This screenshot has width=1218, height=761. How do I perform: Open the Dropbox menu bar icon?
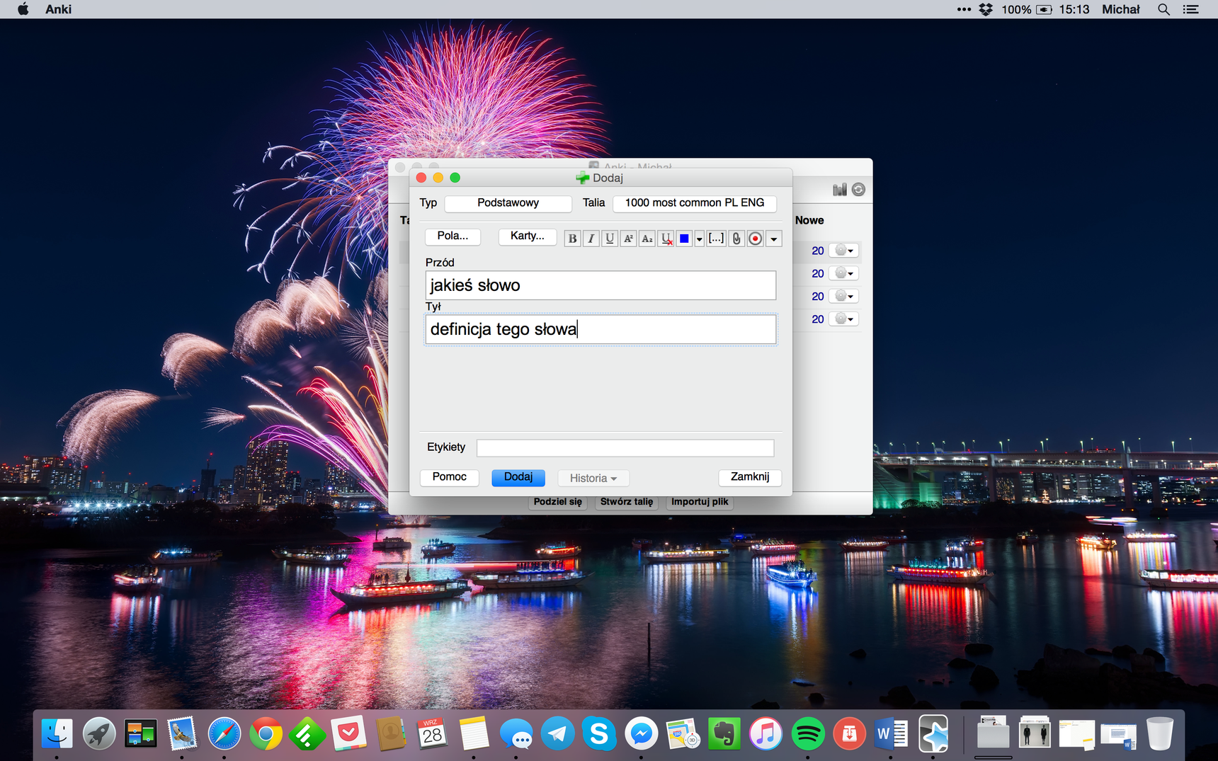pyautogui.click(x=986, y=9)
